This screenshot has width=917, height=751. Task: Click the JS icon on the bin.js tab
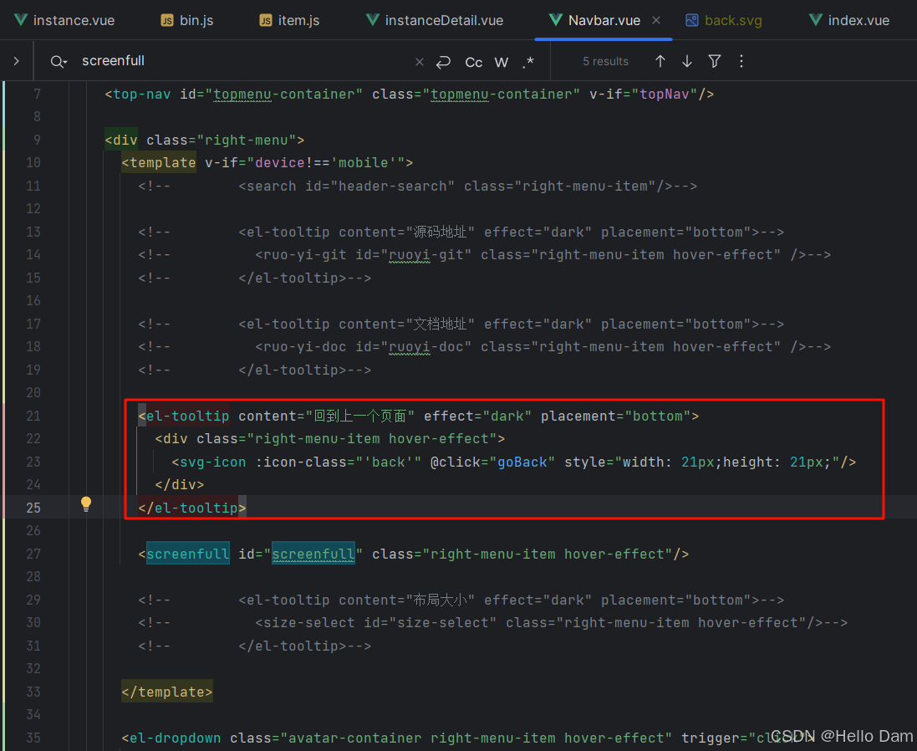click(x=167, y=20)
